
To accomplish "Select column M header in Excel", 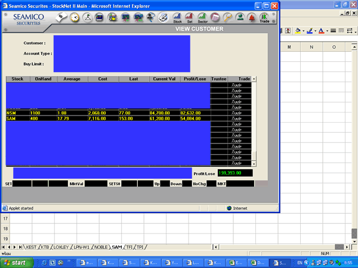I will click(x=289, y=47).
